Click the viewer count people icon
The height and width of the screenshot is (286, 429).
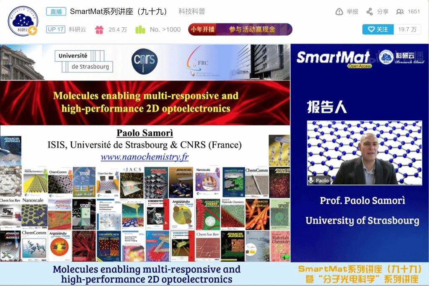pos(400,12)
